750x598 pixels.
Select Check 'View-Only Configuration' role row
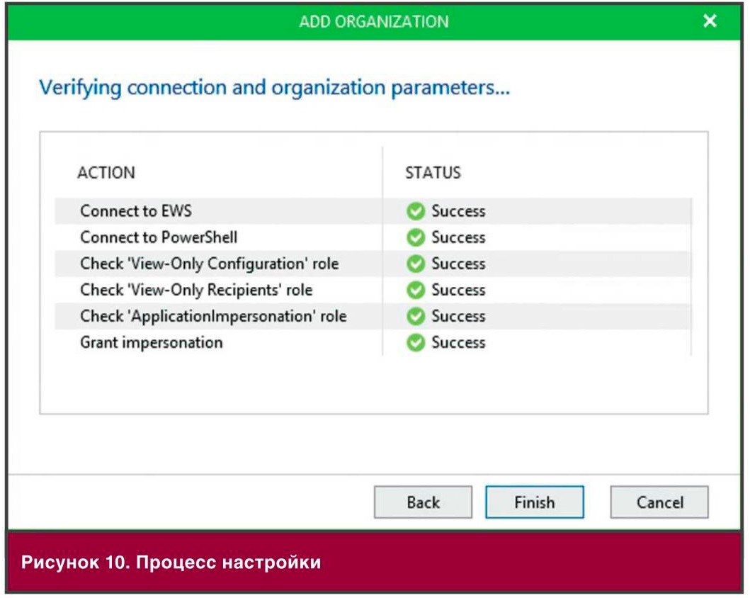[373, 264]
